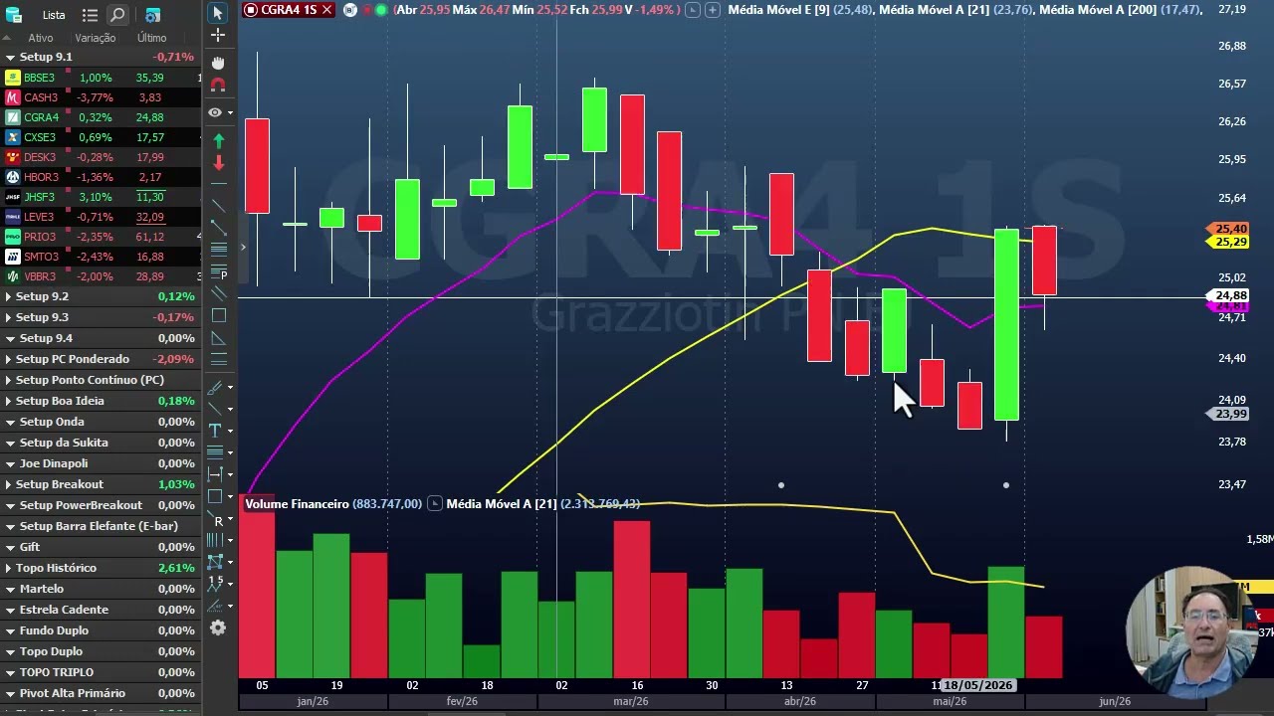The image size is (1274, 716).
Task: Open the Martelo setup row
Action: point(100,589)
